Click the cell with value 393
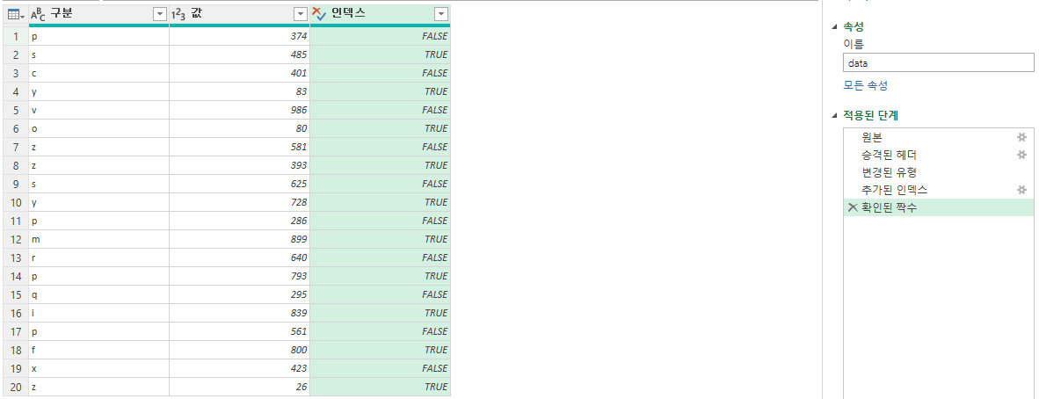Viewport: 1039px width, 399px height. coord(239,166)
